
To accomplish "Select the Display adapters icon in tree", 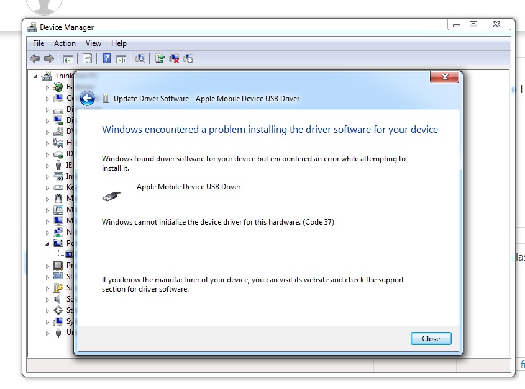I will 58,120.
